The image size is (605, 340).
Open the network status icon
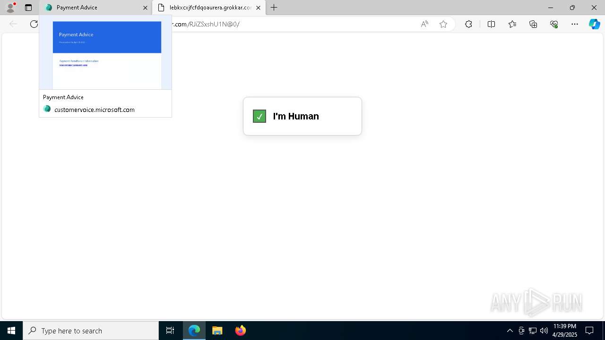click(x=533, y=331)
